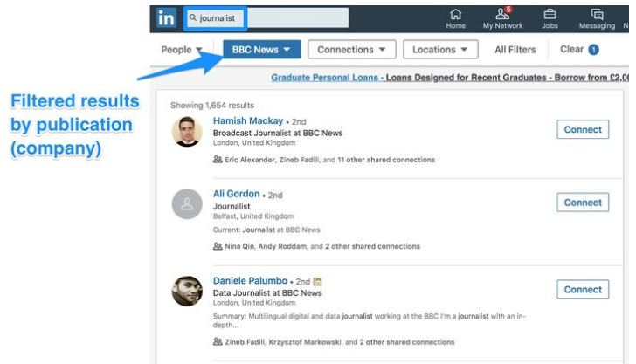The height and width of the screenshot is (364, 636).
Task: Expand the Locations filter dropdown
Action: 440,50
